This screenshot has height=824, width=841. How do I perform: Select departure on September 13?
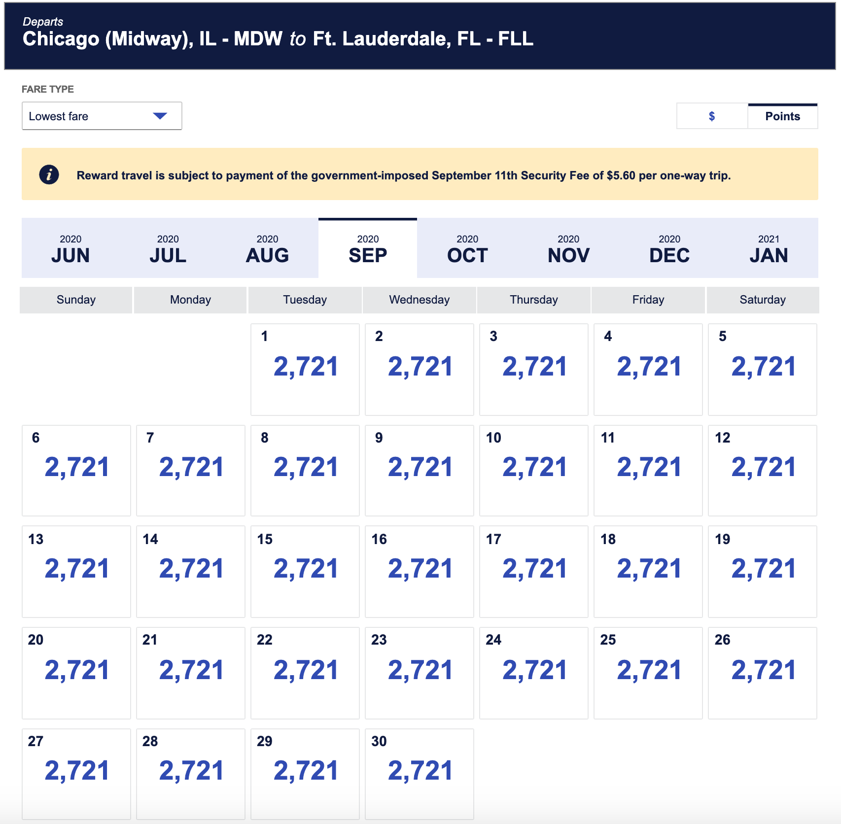(x=76, y=572)
